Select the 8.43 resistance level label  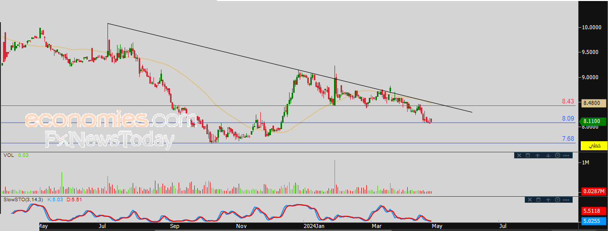point(568,101)
